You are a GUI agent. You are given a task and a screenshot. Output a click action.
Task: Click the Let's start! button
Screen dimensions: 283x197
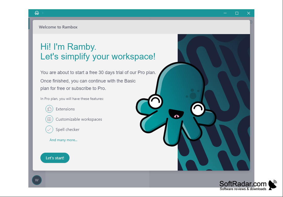[x=55, y=158]
